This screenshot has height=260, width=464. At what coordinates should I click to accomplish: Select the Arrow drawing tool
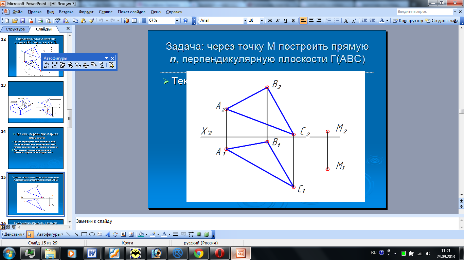tap(76, 234)
